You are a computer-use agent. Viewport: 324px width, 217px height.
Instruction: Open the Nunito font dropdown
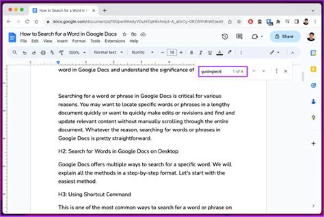tap(142, 53)
